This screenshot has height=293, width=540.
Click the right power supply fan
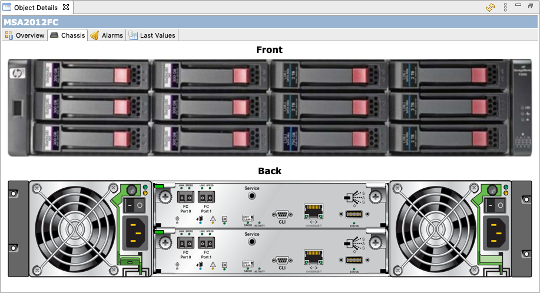436,229
